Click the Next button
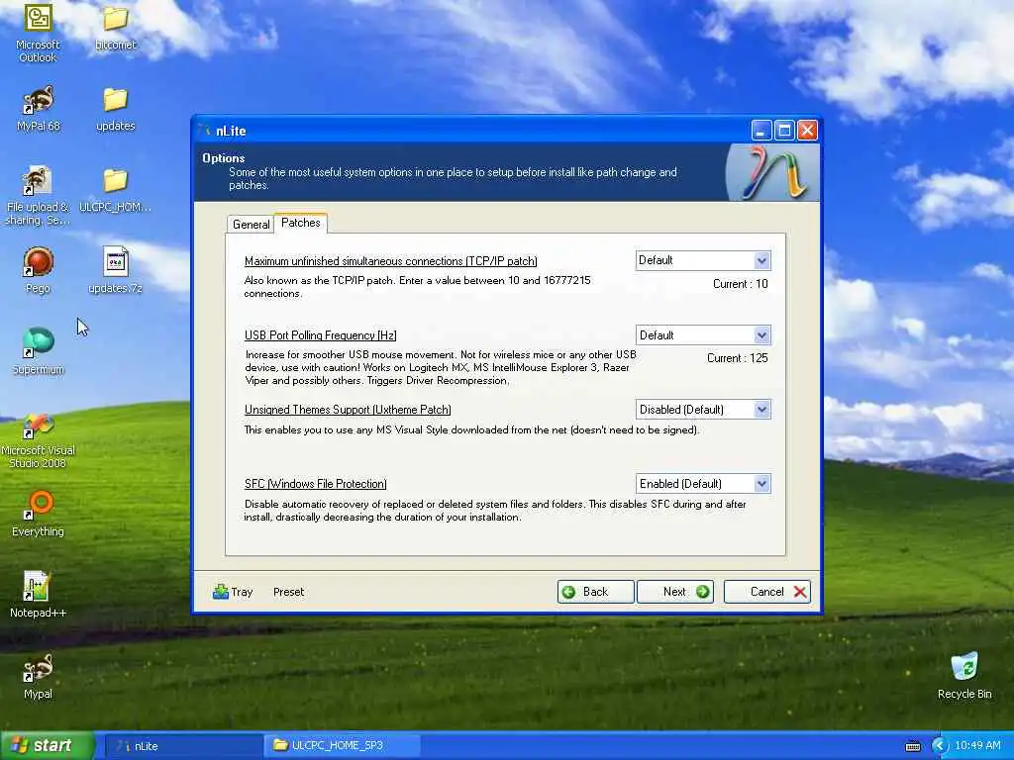The width and height of the screenshot is (1014, 760). point(675,592)
